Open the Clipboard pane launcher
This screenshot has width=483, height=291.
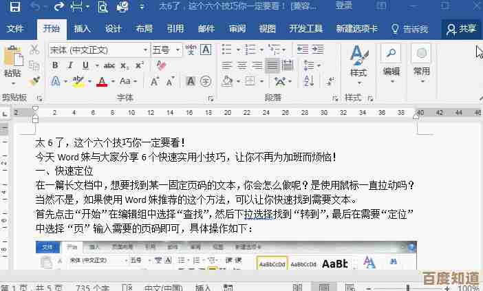coord(39,98)
